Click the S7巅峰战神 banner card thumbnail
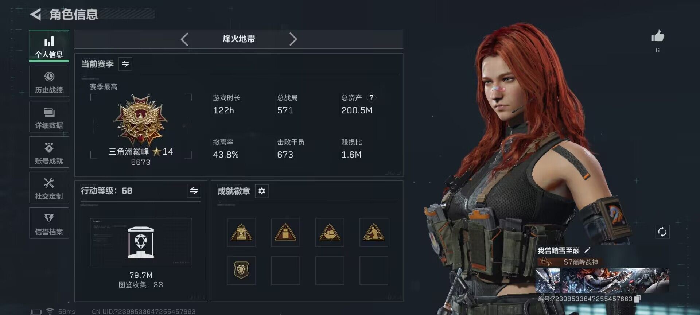The image size is (700, 315). (x=602, y=280)
